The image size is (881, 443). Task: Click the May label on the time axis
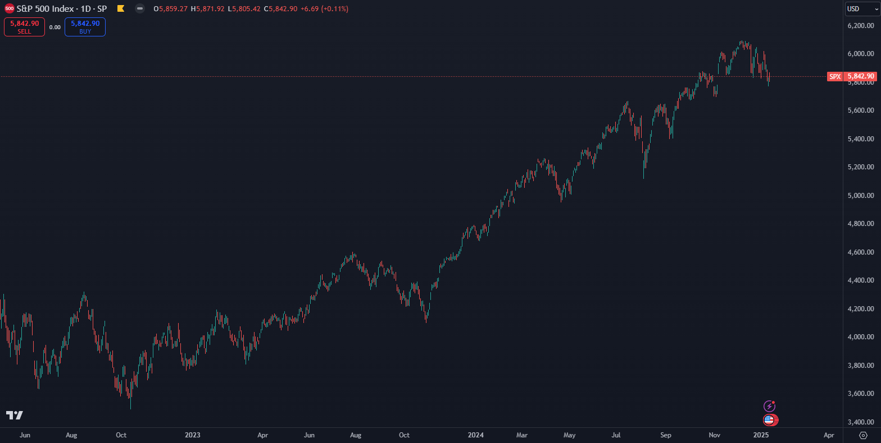click(x=570, y=435)
